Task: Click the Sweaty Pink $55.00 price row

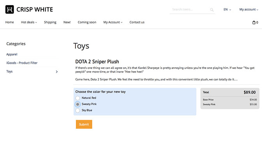Action: (x=230, y=105)
